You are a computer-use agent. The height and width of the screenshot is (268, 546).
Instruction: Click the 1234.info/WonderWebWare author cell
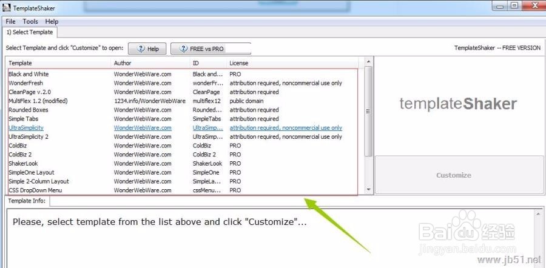pyautogui.click(x=150, y=101)
